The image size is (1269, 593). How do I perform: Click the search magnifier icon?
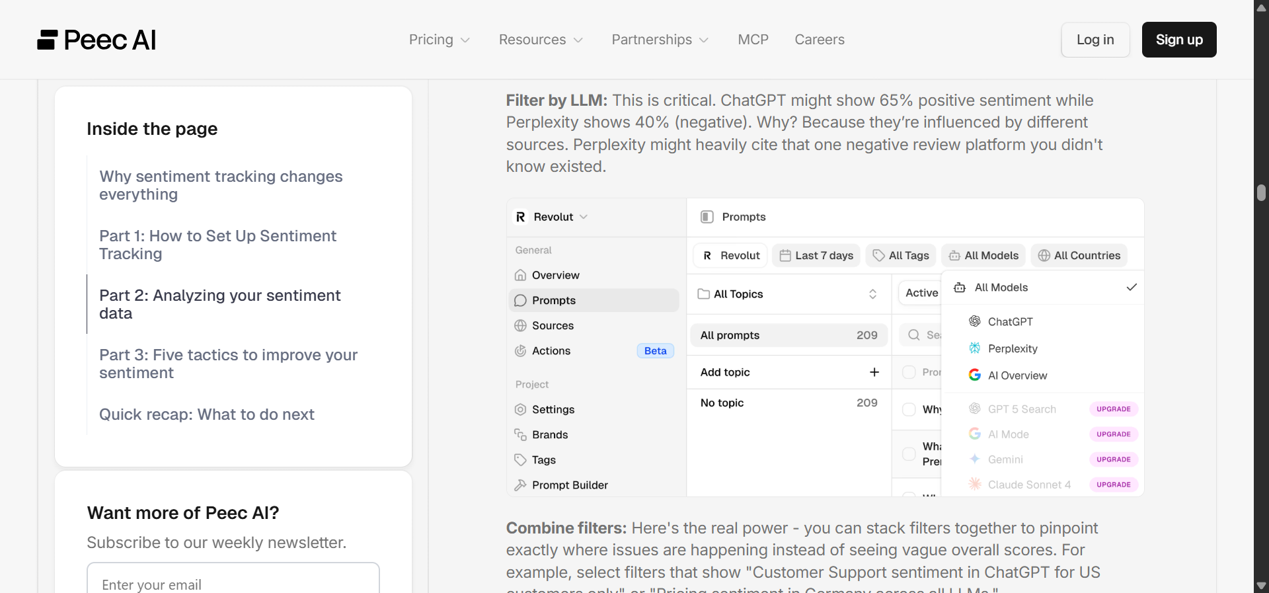(914, 335)
